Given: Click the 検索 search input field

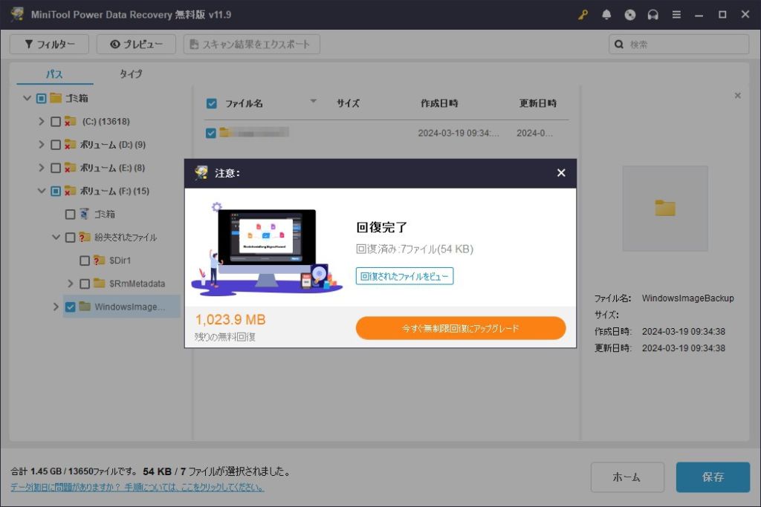Looking at the screenshot, I should [x=684, y=45].
